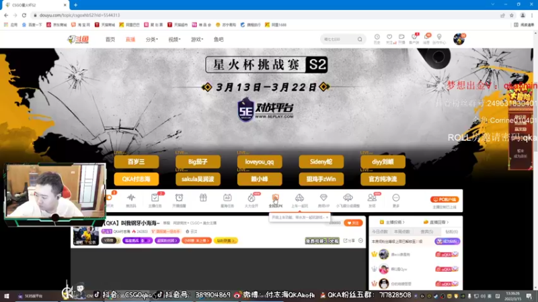Open the first ranked user's avatar with gold crown
Viewport: 538px width, 302px height.
tap(383, 254)
